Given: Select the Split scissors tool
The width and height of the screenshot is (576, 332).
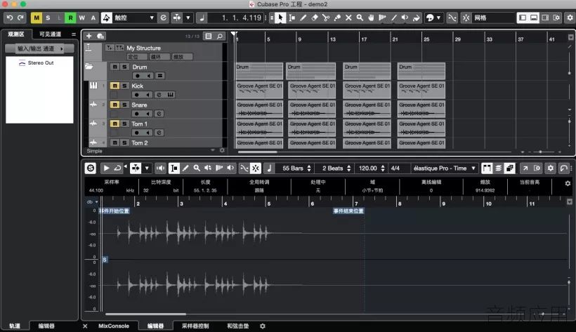Looking at the screenshot, I should (x=326, y=18).
